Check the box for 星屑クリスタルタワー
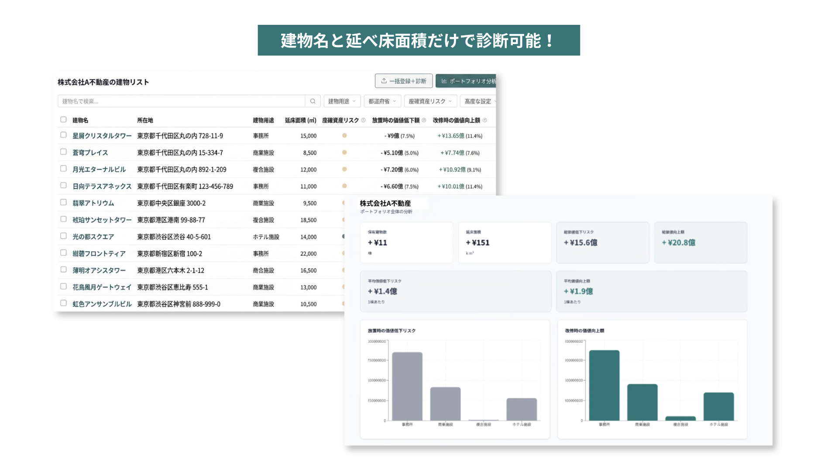 [63, 135]
